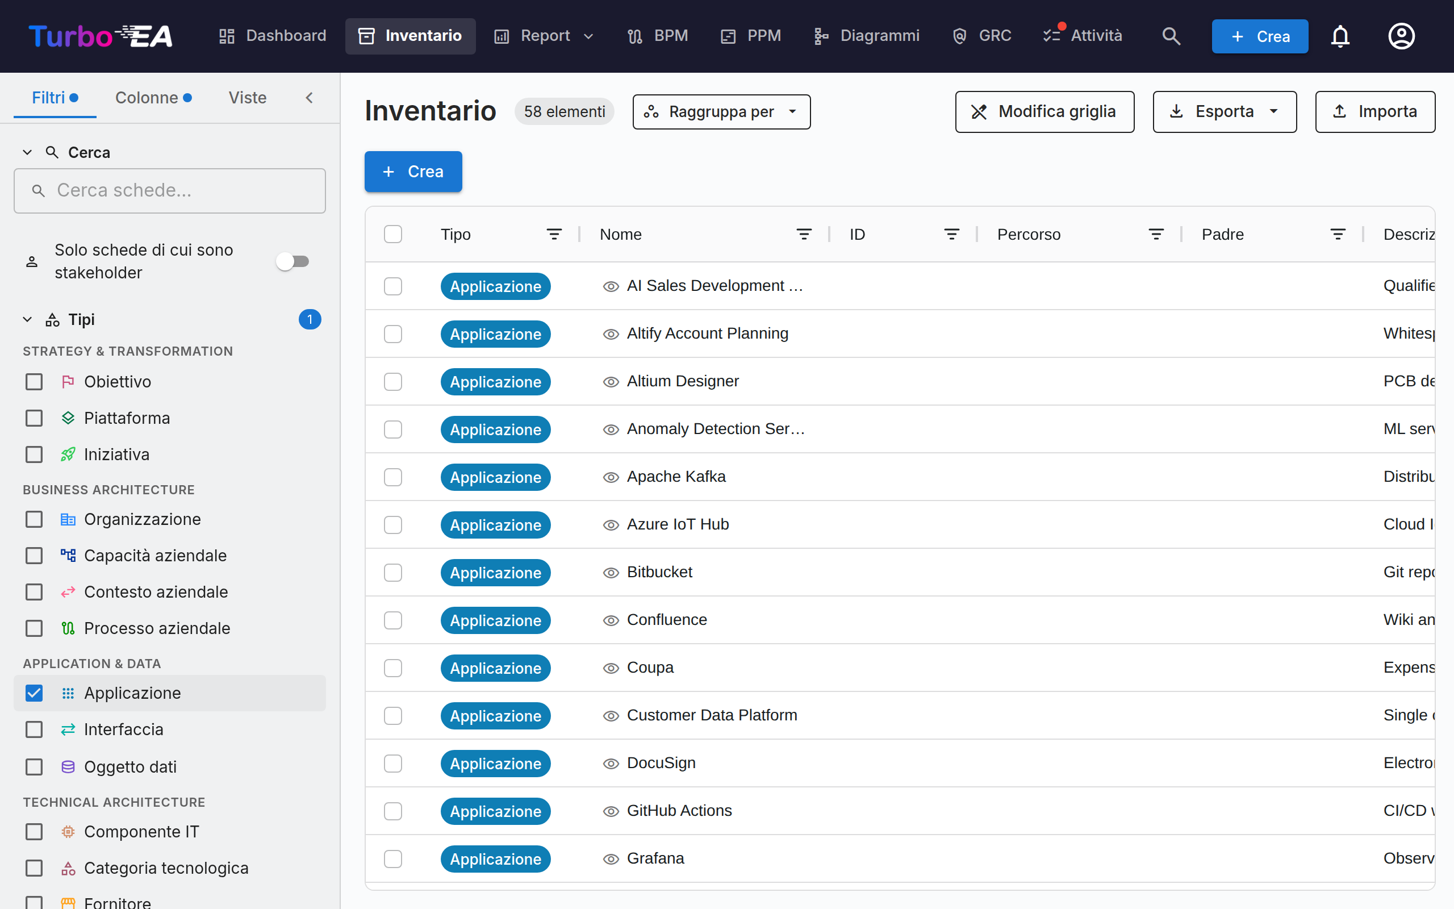The width and height of the screenshot is (1454, 909).
Task: Open the notifications bell
Action: (x=1340, y=36)
